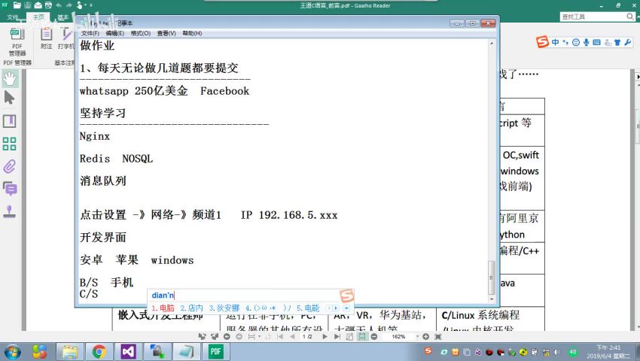Open Sogou skin shirt icon
The image size is (640, 361).
point(617,42)
